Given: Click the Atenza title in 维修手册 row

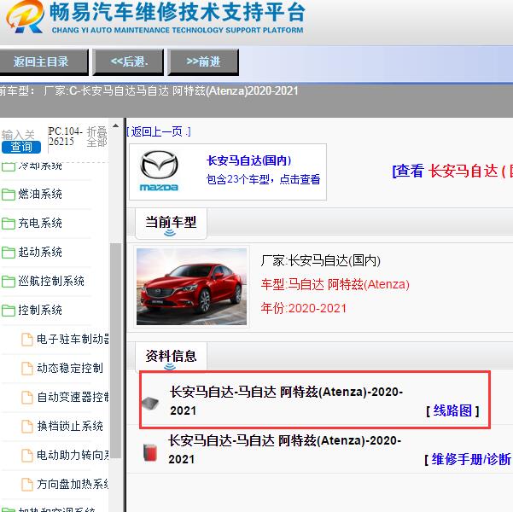Looking at the screenshot, I should [284, 450].
